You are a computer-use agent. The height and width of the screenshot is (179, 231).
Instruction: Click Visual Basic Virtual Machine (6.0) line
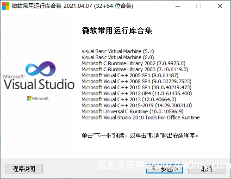click(x=118, y=57)
